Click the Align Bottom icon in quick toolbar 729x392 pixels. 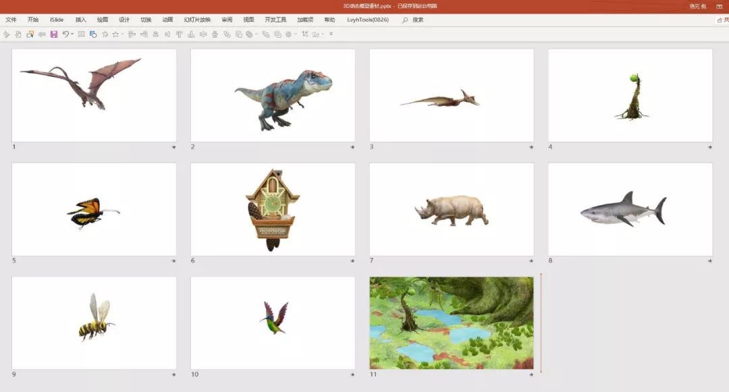click(x=190, y=34)
